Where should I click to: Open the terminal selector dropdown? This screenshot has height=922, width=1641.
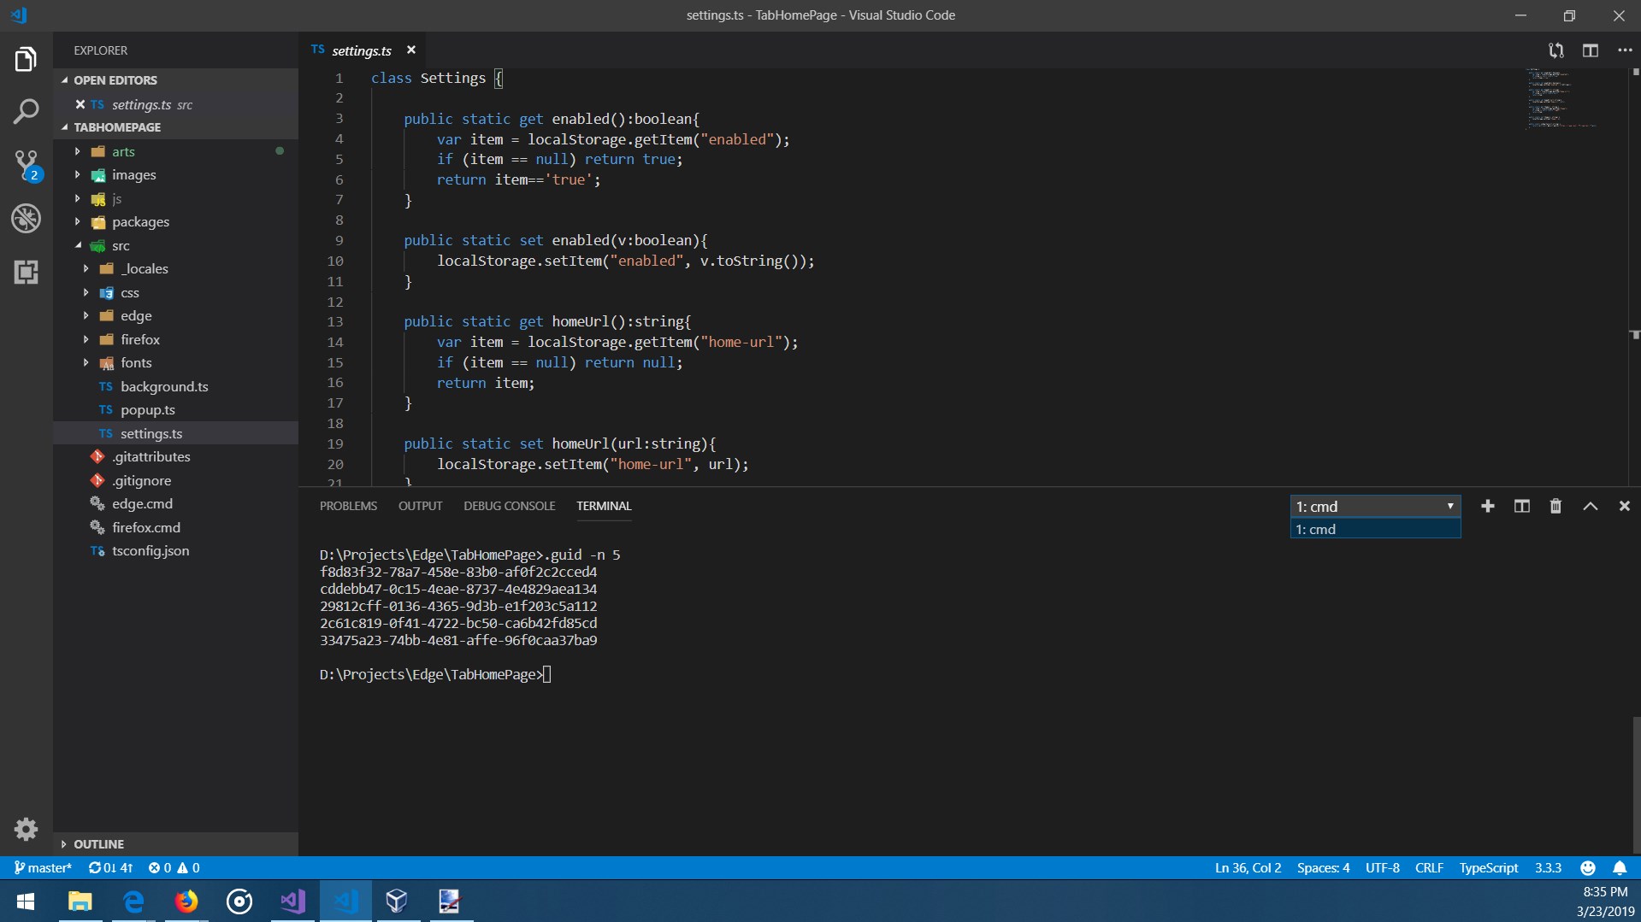pos(1374,506)
